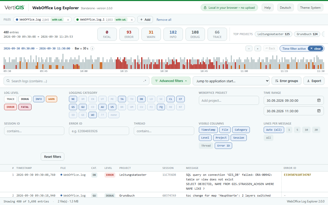The image size is (328, 205).
Task: Open Error groups view
Action: click(x=286, y=81)
